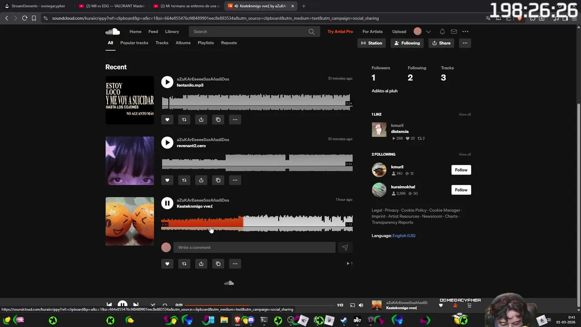Follow the user kmuri!

point(461,170)
